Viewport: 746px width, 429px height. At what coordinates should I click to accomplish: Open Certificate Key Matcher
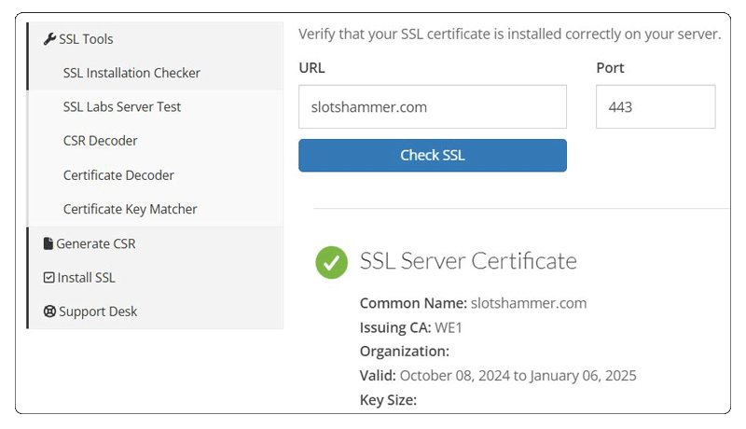(130, 209)
